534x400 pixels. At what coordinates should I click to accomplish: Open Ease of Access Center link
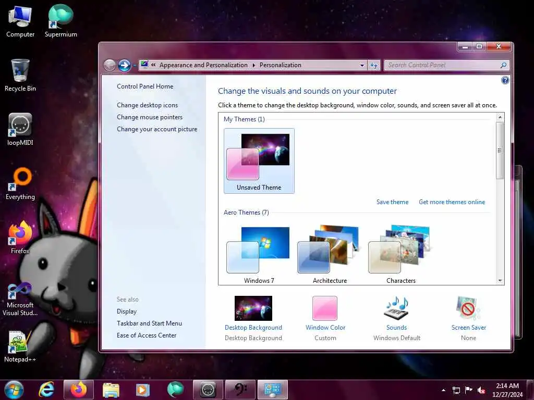147,335
